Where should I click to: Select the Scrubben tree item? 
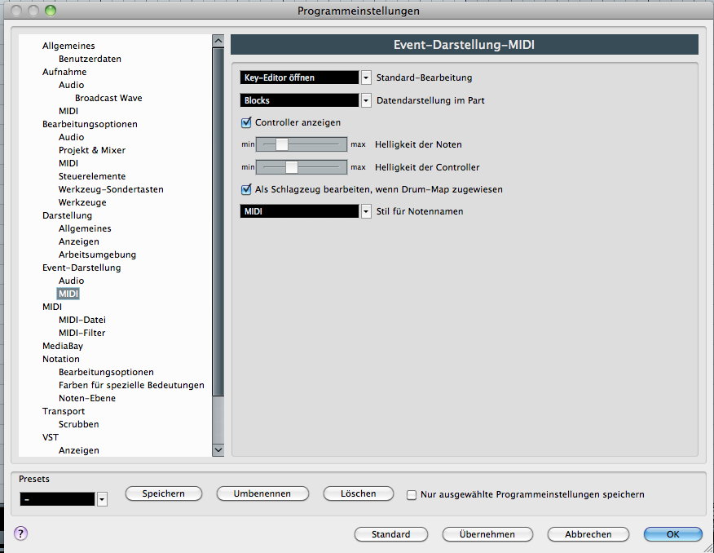78,425
